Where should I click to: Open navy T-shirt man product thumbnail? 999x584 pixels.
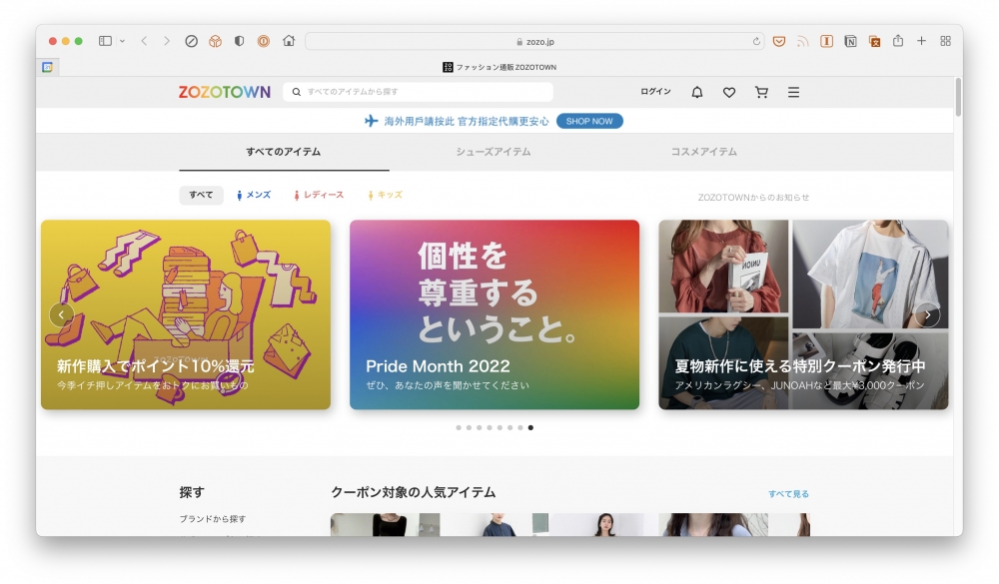[495, 525]
